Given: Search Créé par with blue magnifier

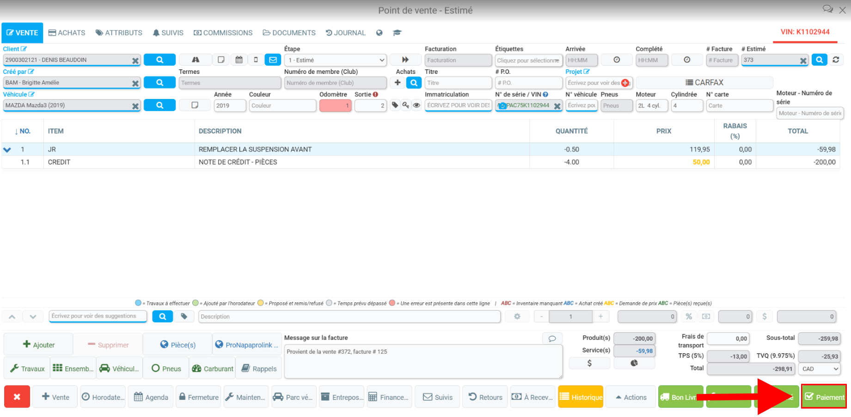Looking at the screenshot, I should coord(159,82).
